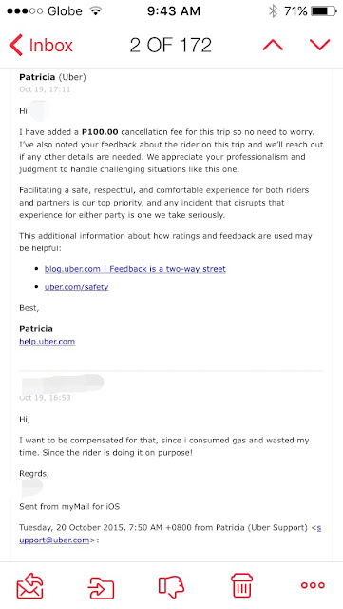Image resolution: width=343 pixels, height=609 pixels.
Task: Open the three-dots more options menu
Action: [x=313, y=585]
